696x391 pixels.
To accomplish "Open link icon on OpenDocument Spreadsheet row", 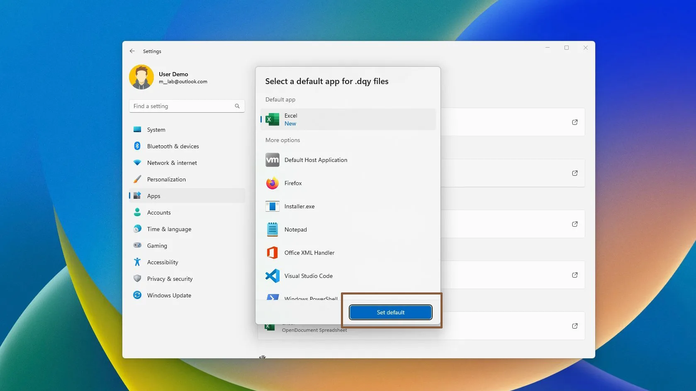I will coord(575,326).
